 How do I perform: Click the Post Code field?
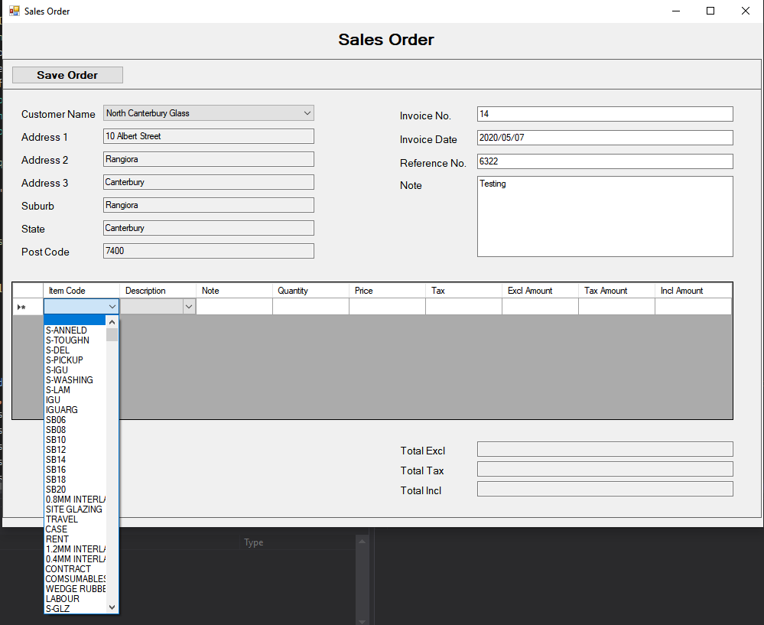pos(209,251)
